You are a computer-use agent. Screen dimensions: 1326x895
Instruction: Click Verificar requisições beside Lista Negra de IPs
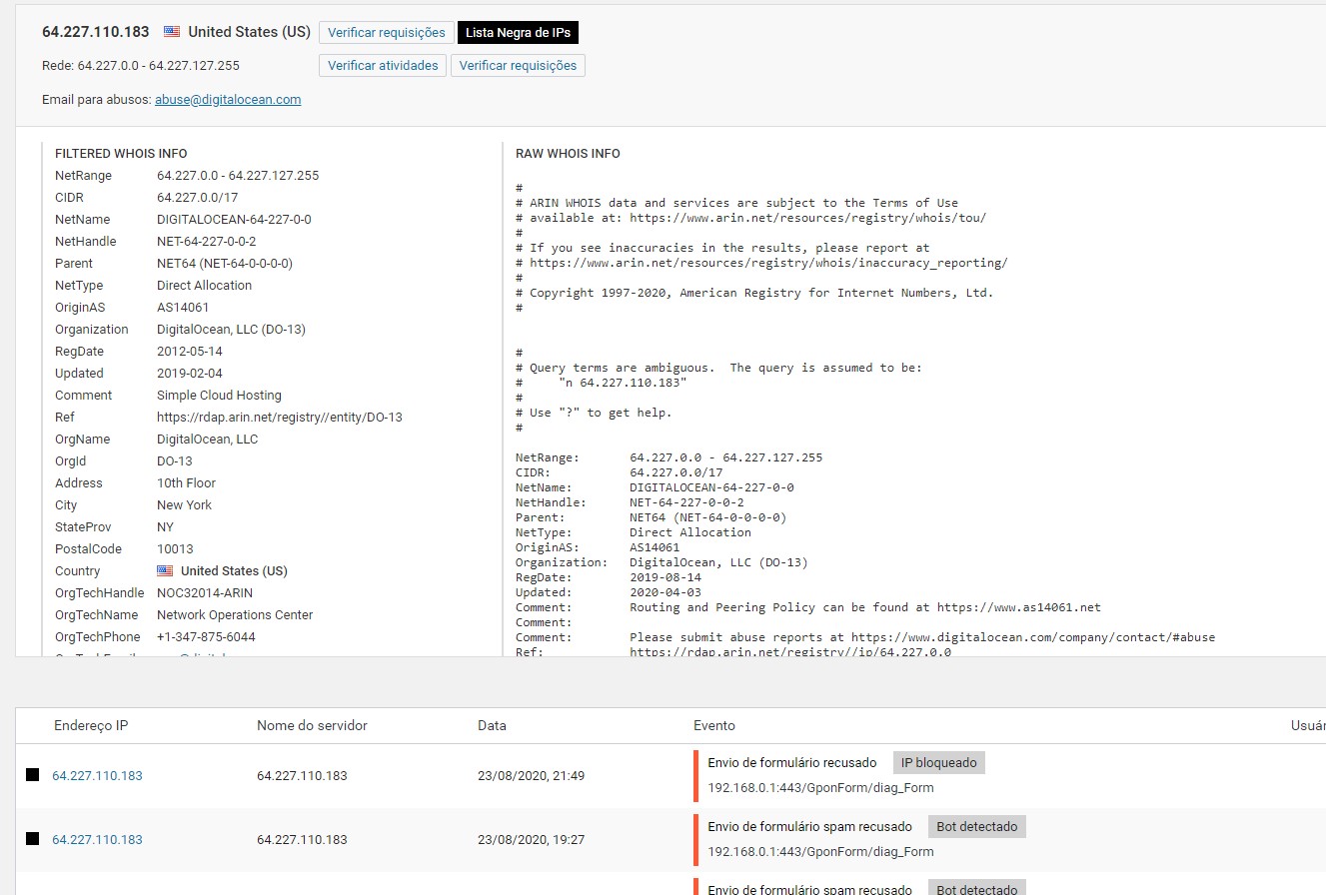coord(386,33)
